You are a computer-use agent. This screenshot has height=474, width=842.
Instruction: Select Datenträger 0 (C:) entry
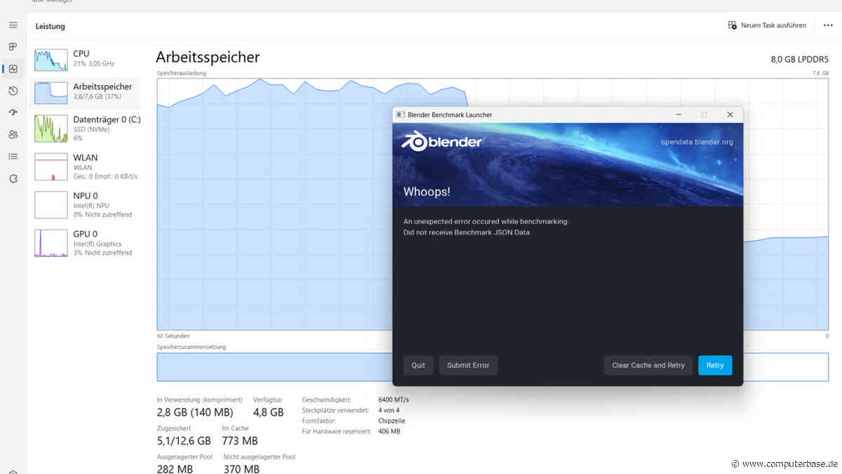[x=86, y=129]
